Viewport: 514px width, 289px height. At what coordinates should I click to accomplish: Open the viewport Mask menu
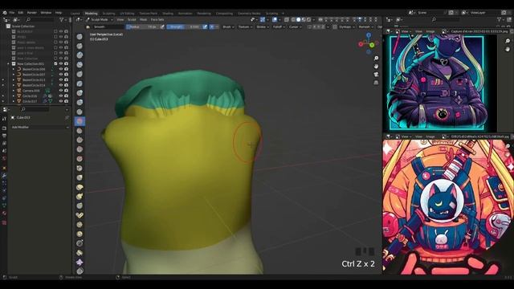point(143,19)
